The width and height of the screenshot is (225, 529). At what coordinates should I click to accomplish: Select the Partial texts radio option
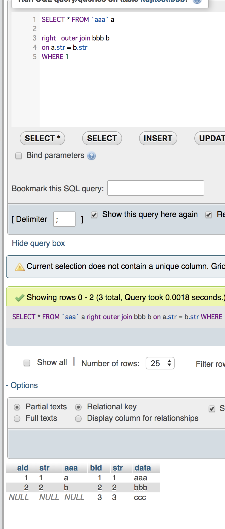click(x=17, y=407)
